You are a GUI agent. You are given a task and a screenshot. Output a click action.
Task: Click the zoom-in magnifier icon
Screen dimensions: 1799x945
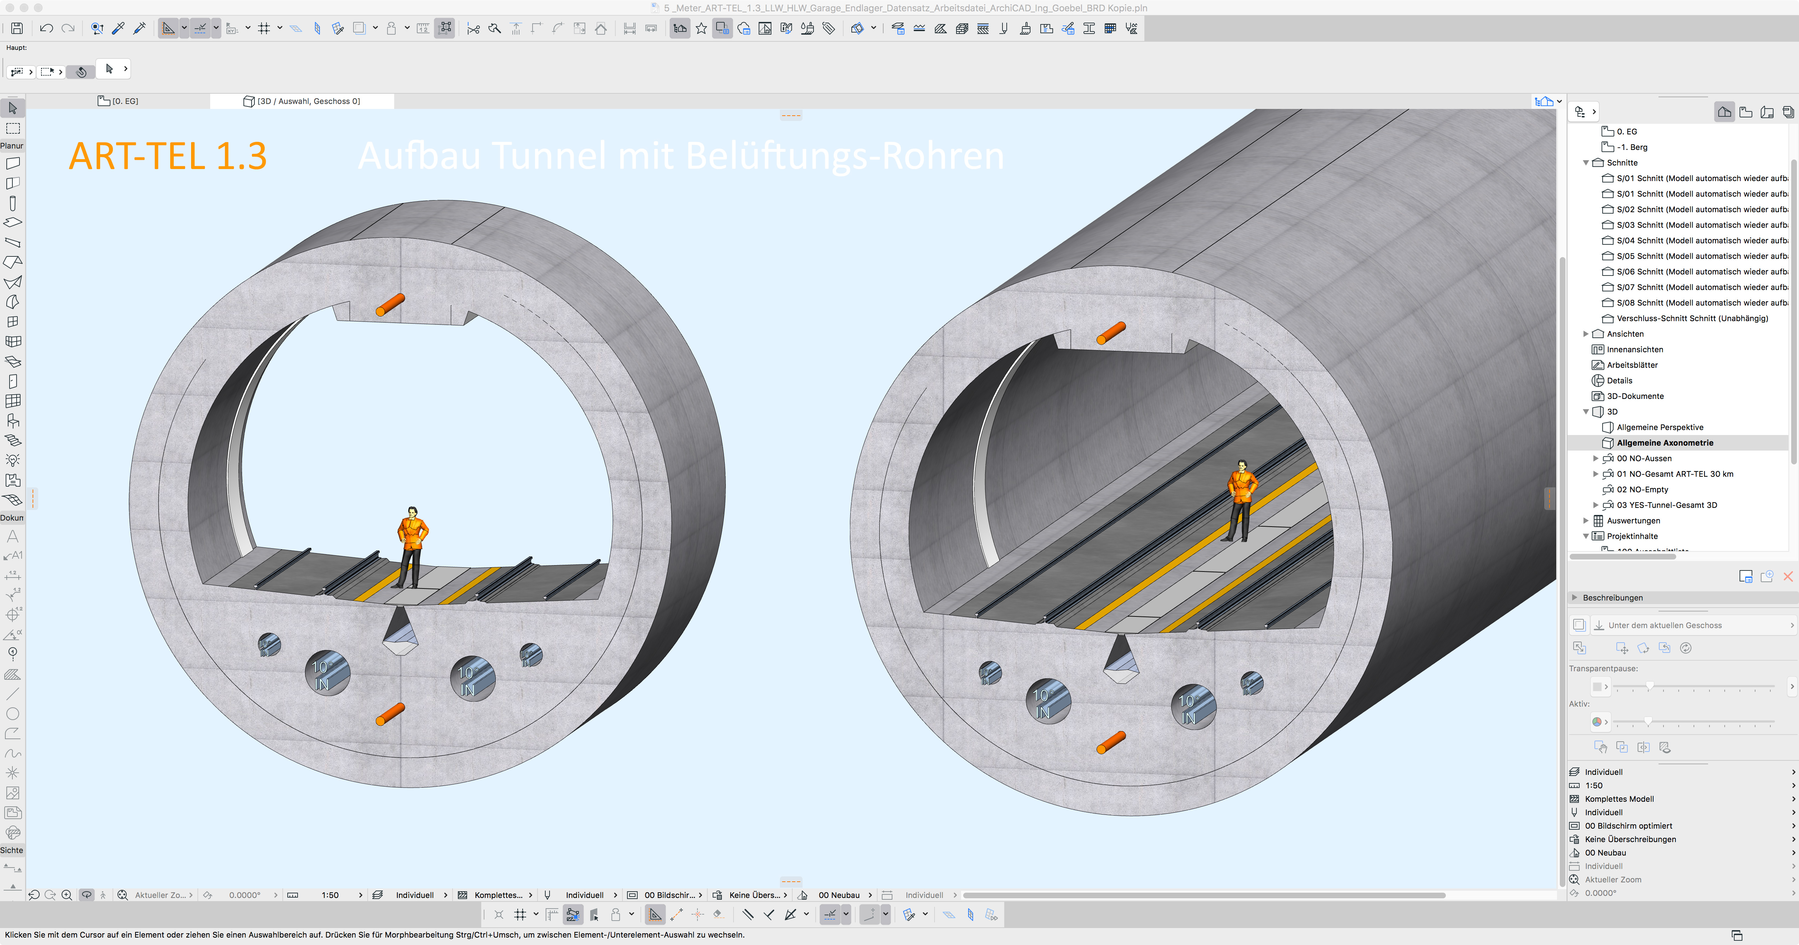tap(67, 895)
